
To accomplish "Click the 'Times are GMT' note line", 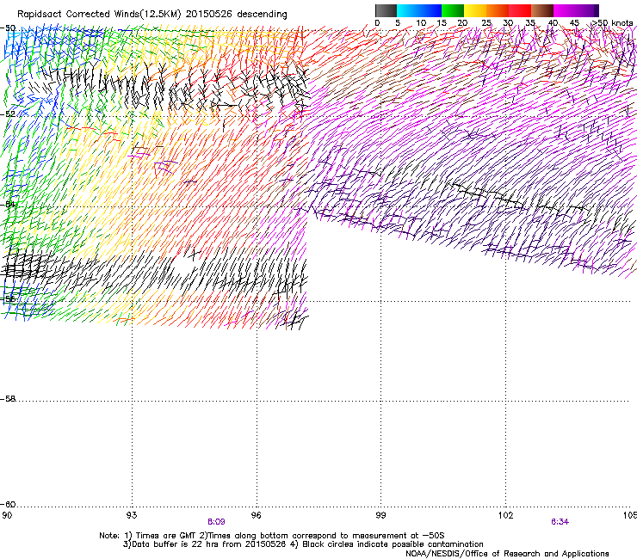I will pos(272,536).
